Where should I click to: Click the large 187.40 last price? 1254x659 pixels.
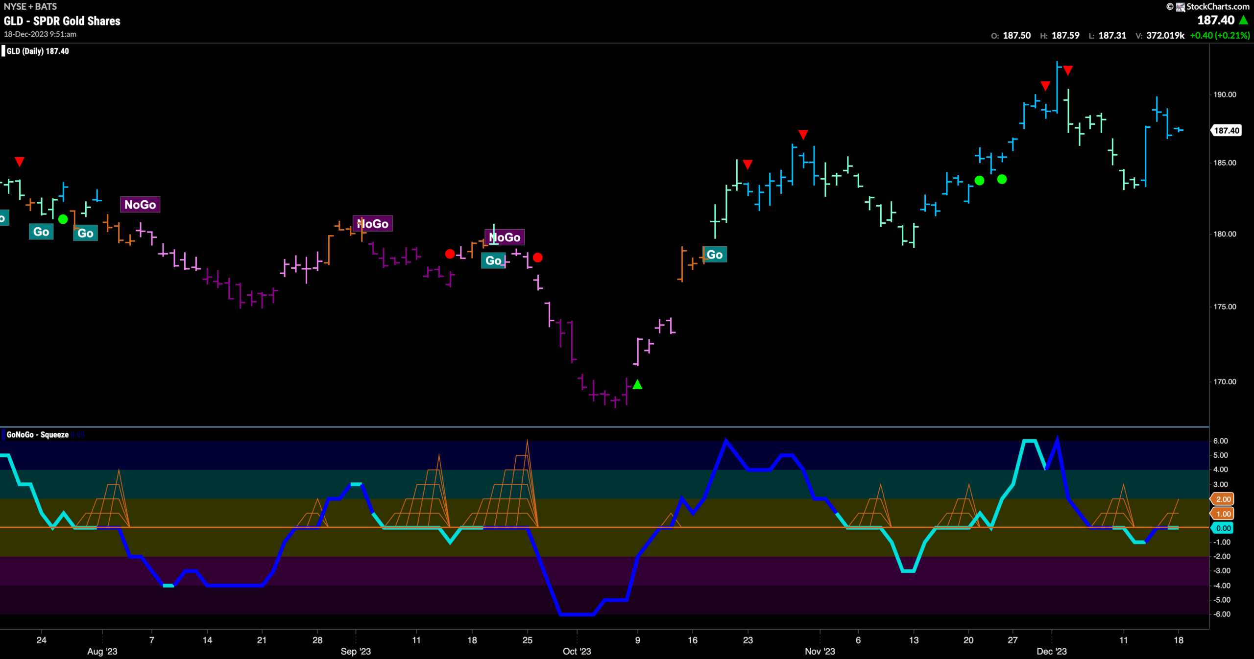click(x=1216, y=20)
